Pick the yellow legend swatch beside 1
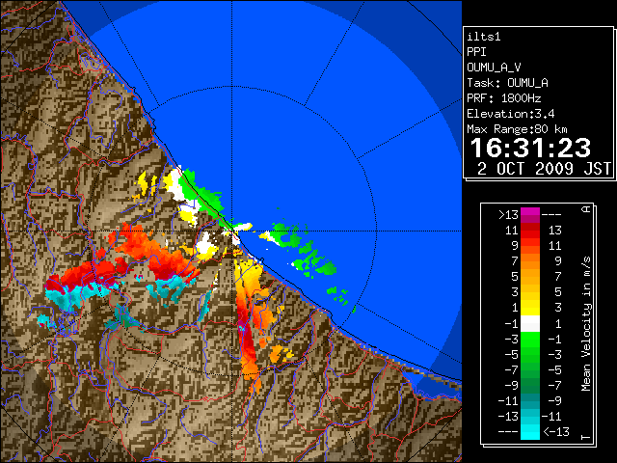 [x=530, y=308]
